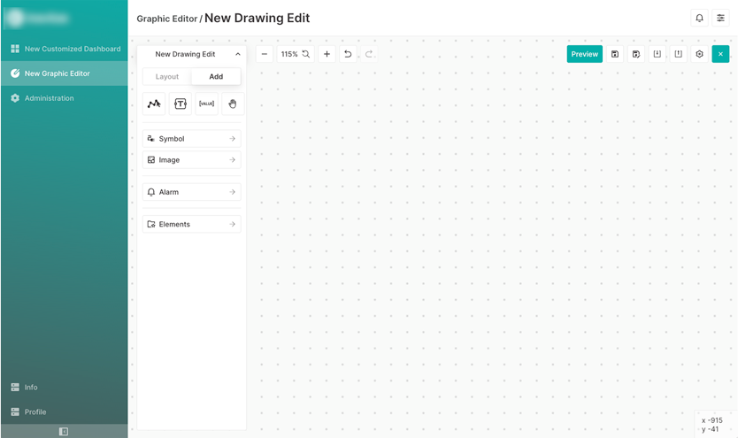Click the Preview button
This screenshot has height=438, width=738.
pos(584,54)
